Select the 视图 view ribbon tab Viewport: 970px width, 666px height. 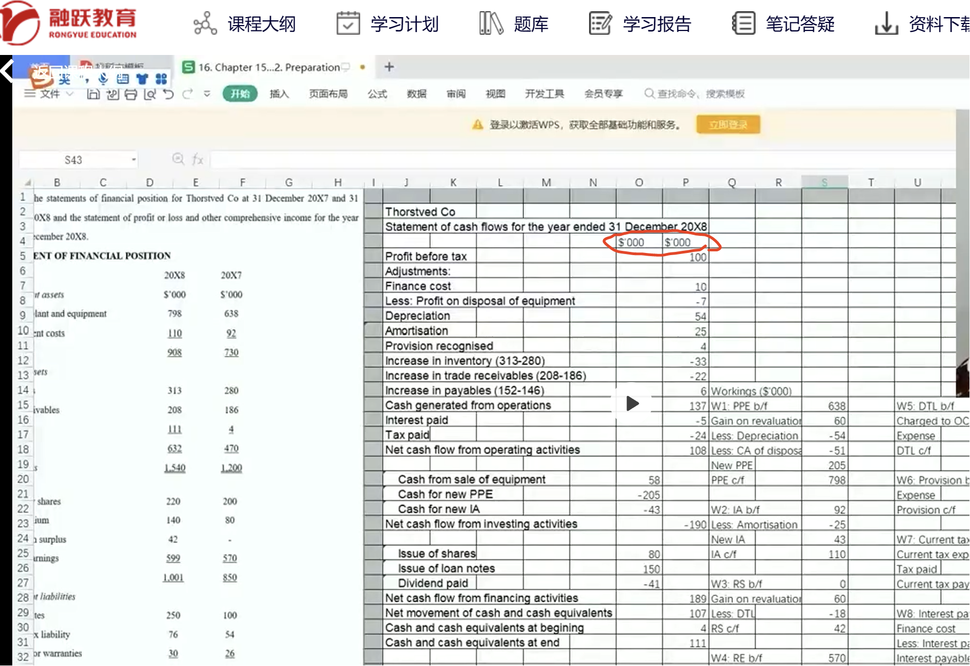coord(495,94)
